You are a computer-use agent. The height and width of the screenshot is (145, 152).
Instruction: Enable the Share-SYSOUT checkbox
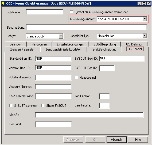point(43,105)
